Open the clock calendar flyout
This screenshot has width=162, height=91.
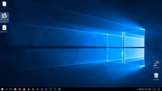[x=154, y=89]
